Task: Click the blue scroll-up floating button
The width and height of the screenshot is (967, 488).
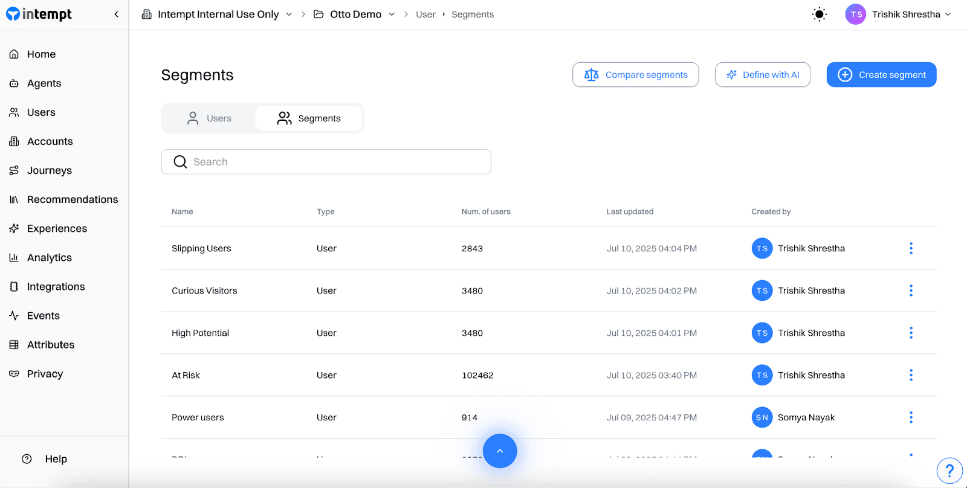Action: click(500, 451)
